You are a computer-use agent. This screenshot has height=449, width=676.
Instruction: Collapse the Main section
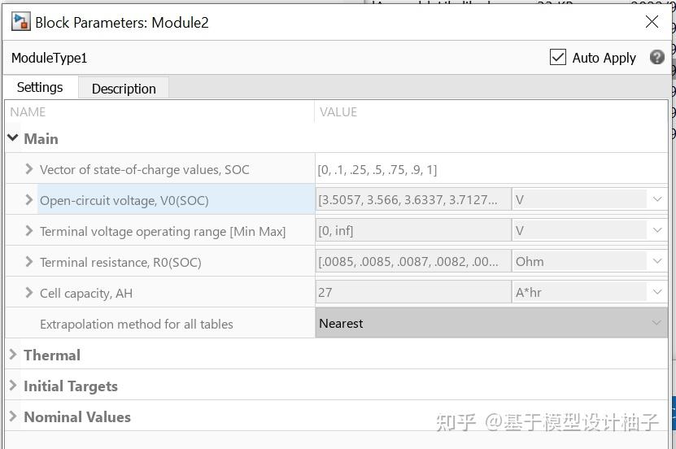point(13,138)
